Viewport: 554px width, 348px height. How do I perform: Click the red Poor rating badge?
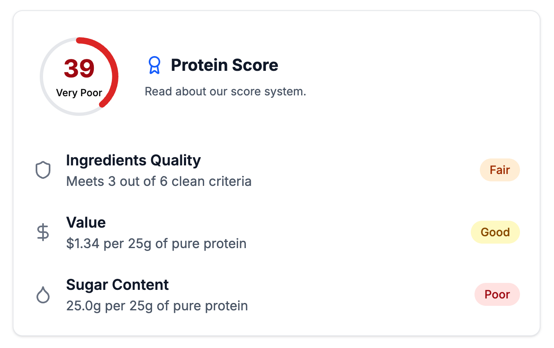pos(497,294)
